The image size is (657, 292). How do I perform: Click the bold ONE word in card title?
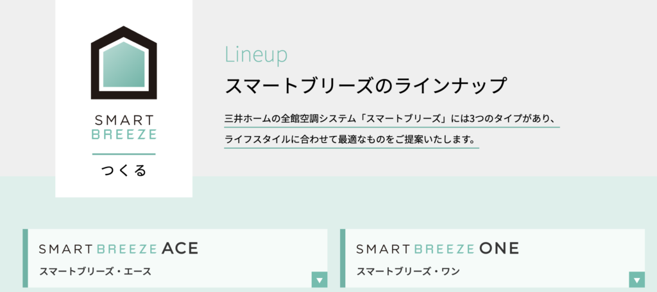coord(499,249)
